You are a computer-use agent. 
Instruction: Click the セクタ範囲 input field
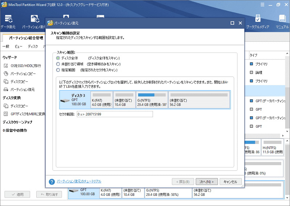pos(115,114)
